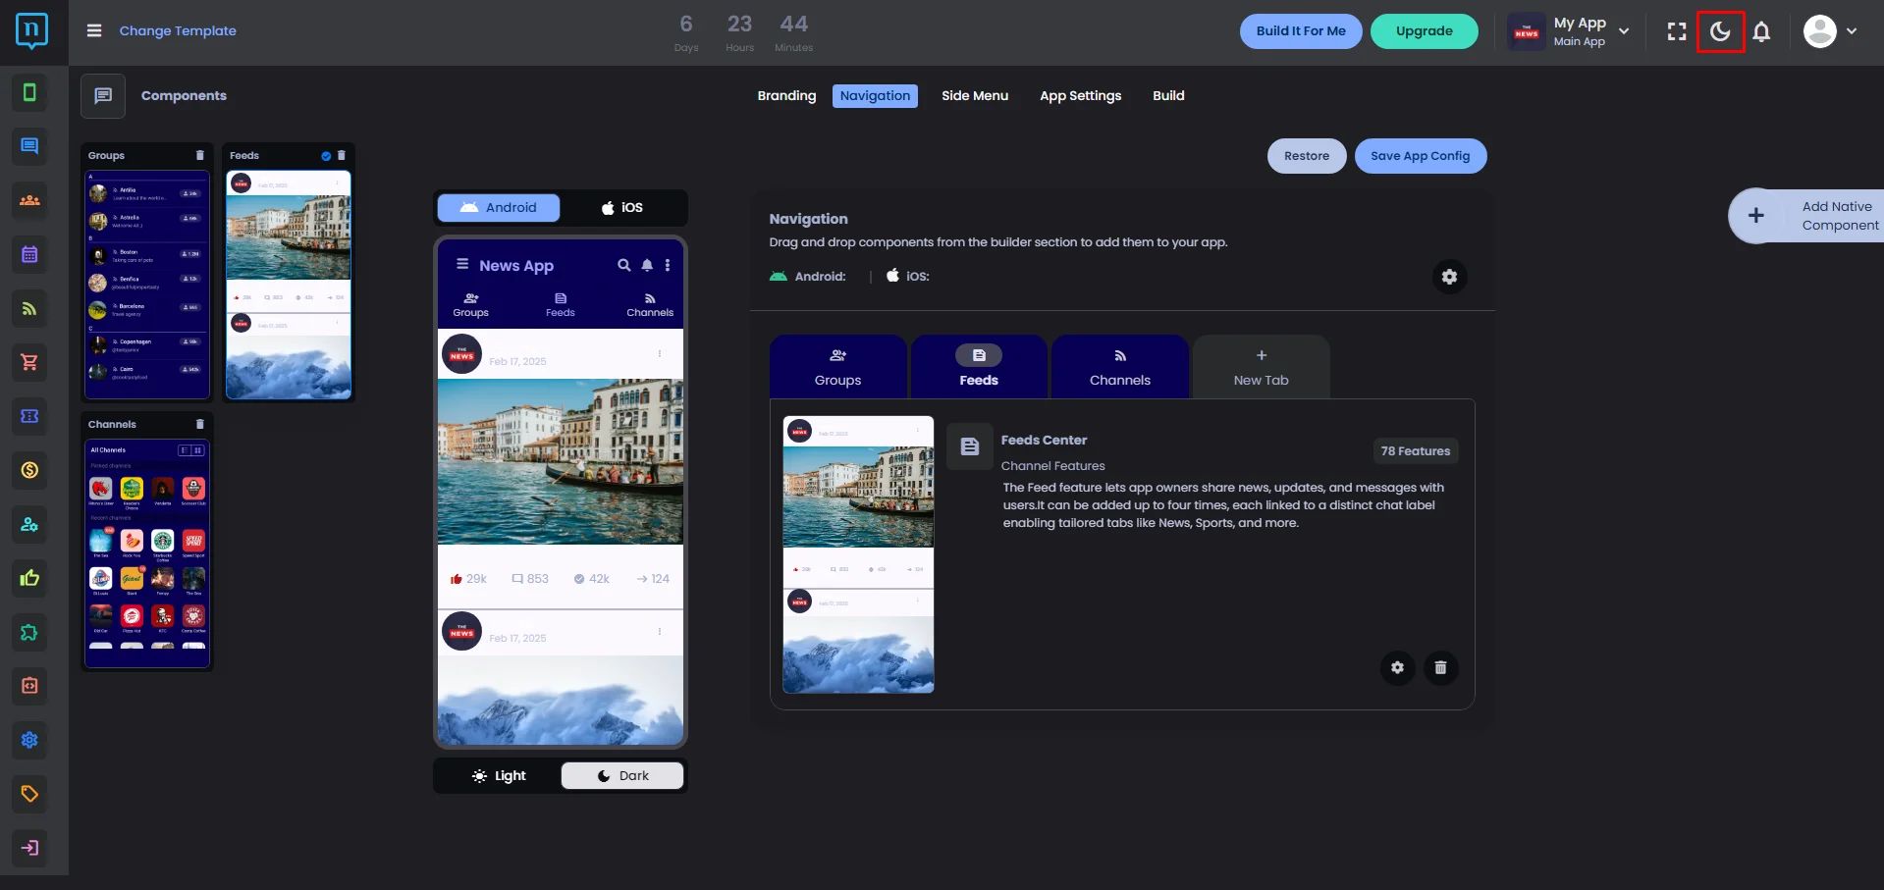Open the hamburger menu beside Change Template

coord(94,30)
